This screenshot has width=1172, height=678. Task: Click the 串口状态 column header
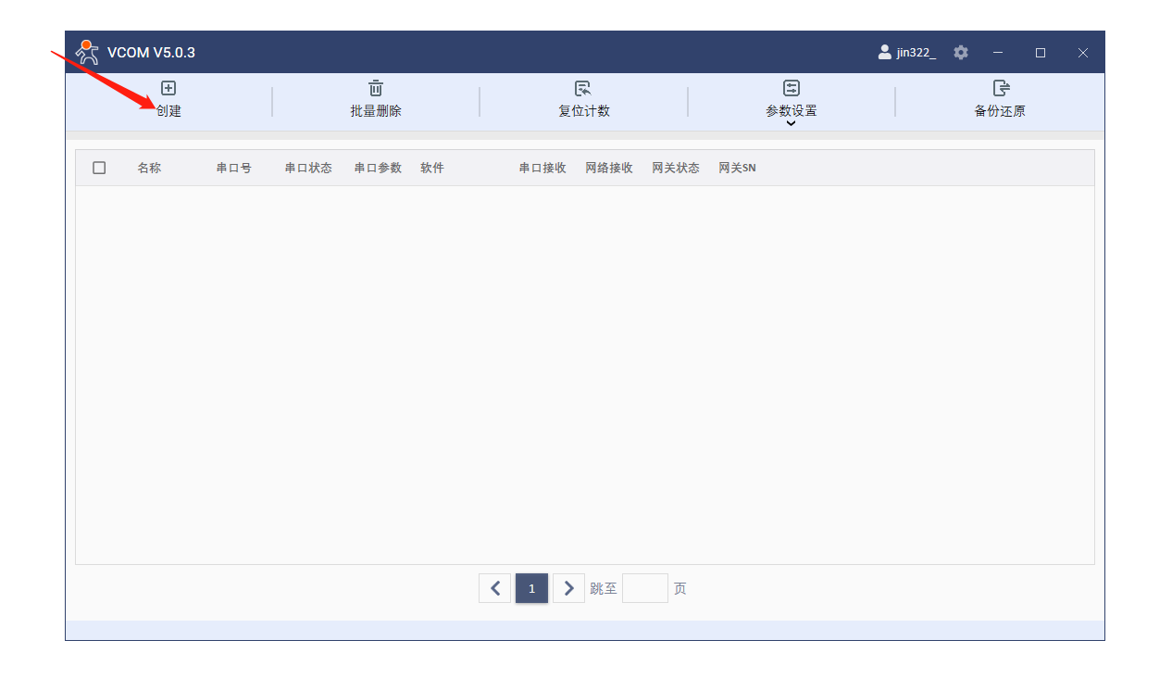pos(308,168)
